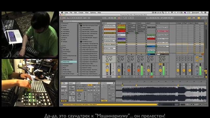The height and width of the screenshot is (118, 210).
Task: Click the yellow status bar message
Action: [x=110, y=105]
